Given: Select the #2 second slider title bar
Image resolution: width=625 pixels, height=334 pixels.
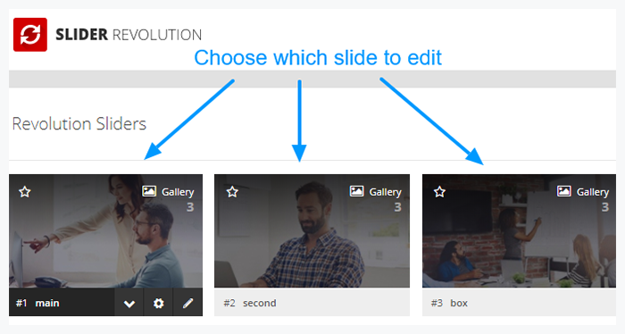Looking at the screenshot, I should (312, 302).
